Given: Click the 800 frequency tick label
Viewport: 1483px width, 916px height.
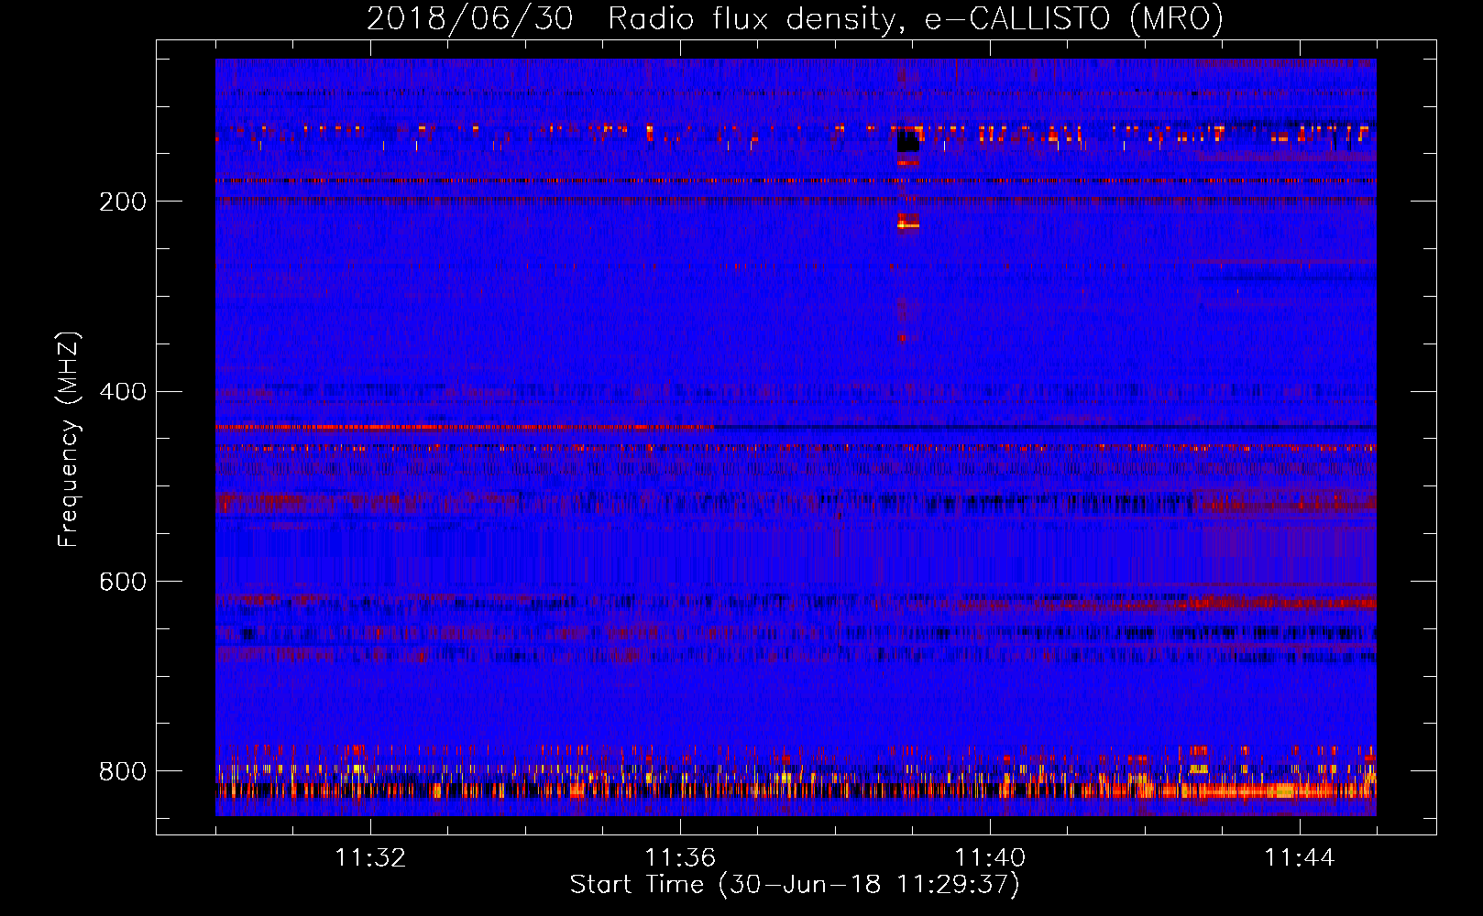Looking at the screenshot, I should [123, 771].
